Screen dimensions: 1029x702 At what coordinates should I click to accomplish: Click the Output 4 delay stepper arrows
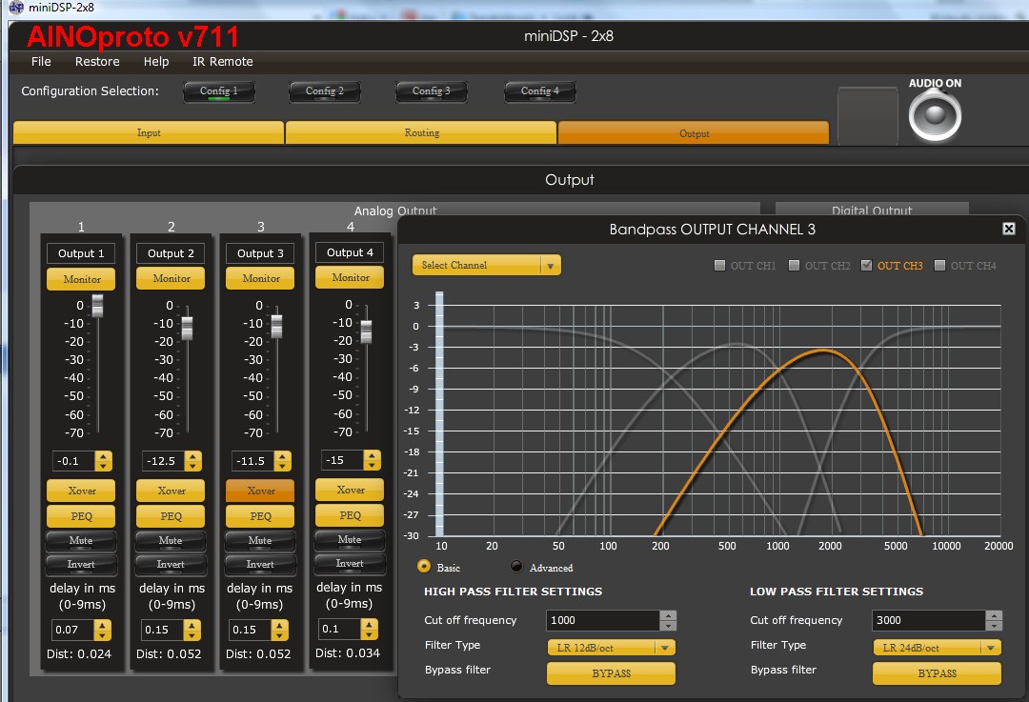(x=370, y=629)
